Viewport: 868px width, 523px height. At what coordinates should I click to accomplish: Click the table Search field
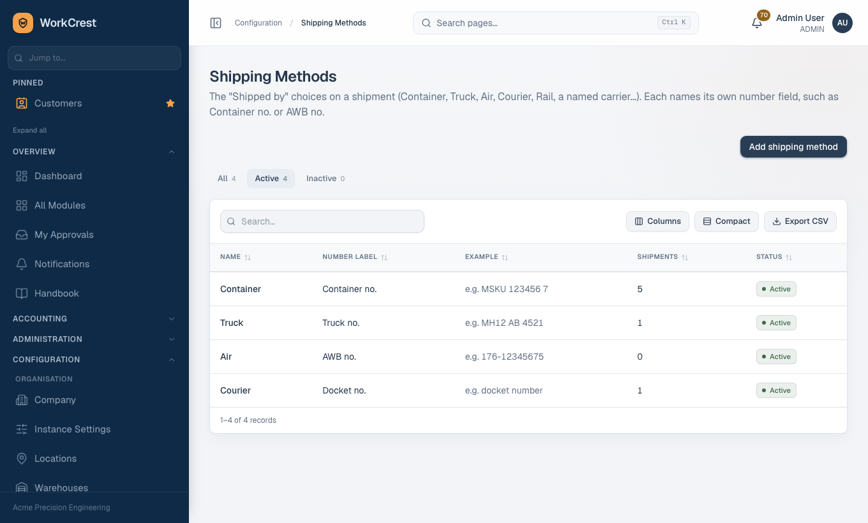(322, 221)
